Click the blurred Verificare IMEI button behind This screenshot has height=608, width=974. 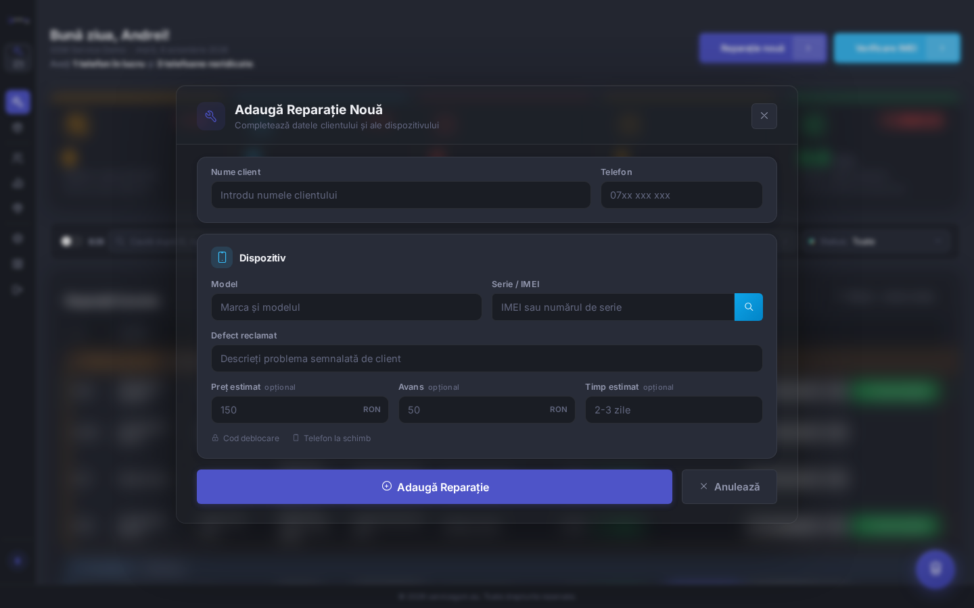click(897, 49)
